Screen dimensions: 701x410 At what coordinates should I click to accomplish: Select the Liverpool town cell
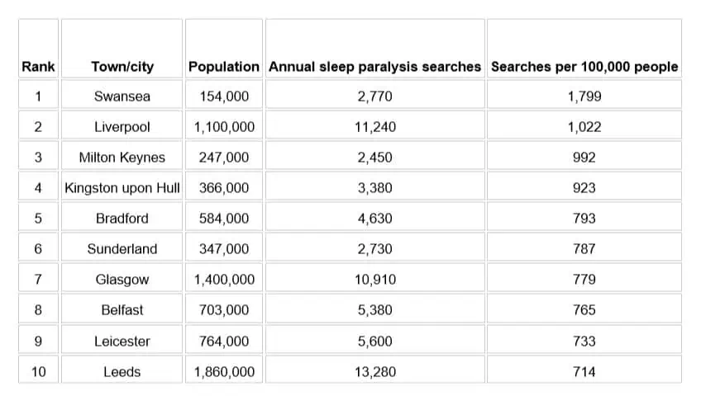(x=122, y=127)
